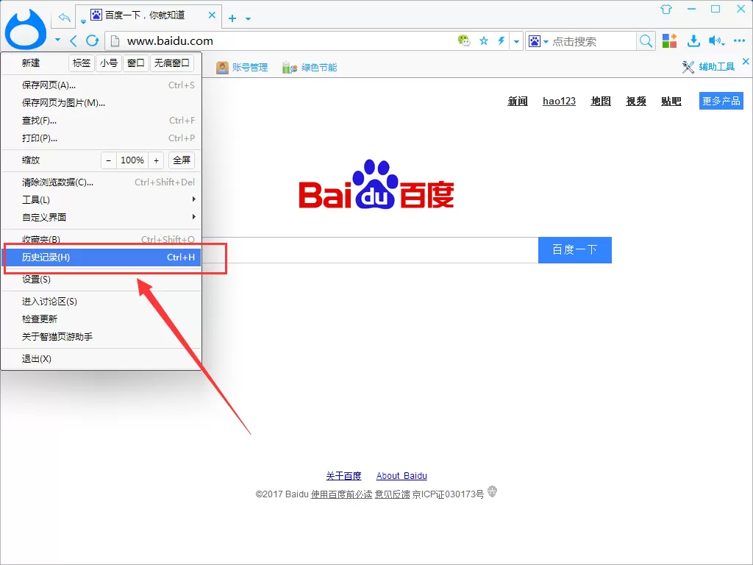Screen dimensions: 753x565
Task: Open downloads with the download arrow icon
Action: click(693, 41)
